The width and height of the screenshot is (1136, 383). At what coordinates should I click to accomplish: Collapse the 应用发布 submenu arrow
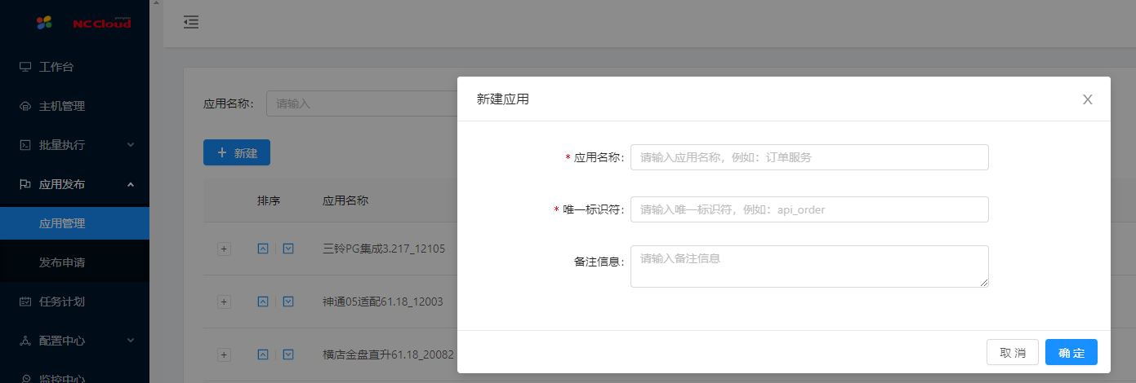[x=131, y=184]
